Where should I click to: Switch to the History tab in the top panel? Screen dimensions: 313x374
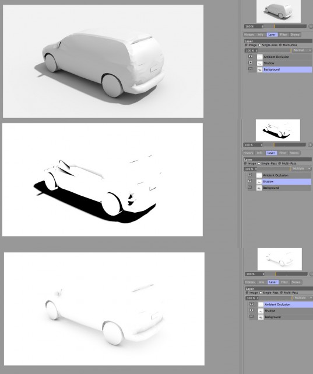coord(249,34)
